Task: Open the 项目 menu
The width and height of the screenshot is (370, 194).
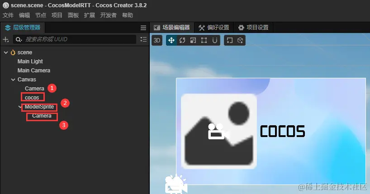Action: click(x=57, y=15)
